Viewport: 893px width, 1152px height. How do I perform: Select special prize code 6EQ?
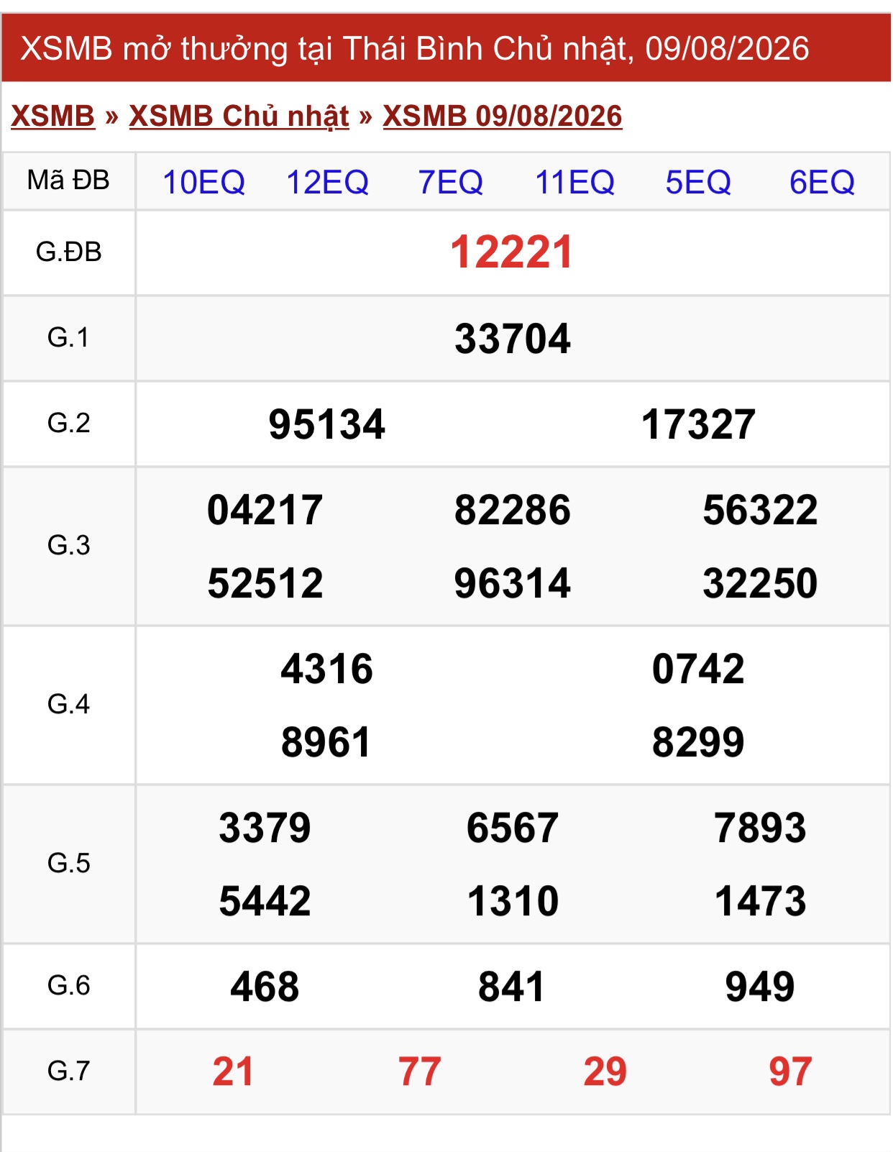click(x=822, y=183)
